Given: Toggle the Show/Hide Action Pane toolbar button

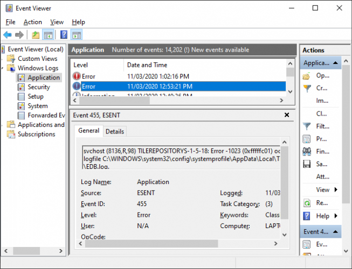Looking at the screenshot, I should point(77,35).
